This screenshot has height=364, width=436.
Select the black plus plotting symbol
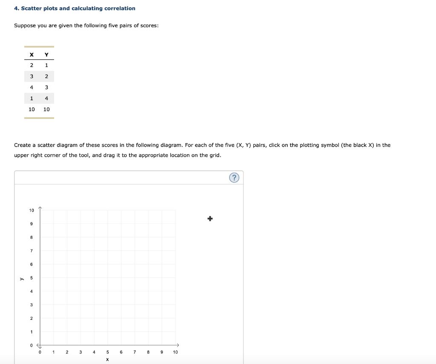coord(209,218)
